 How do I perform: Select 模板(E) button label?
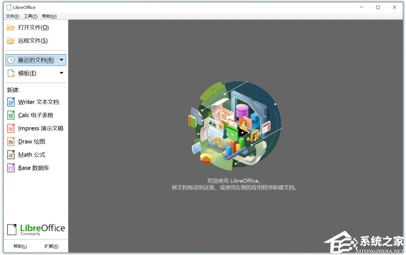pyautogui.click(x=27, y=73)
